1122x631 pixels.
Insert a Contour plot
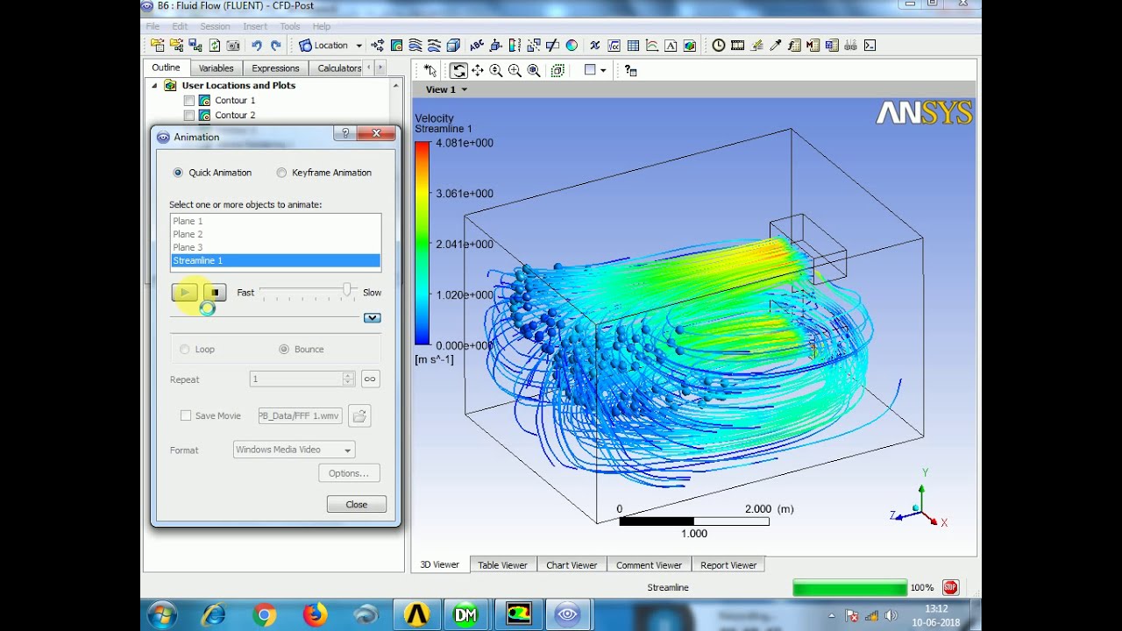coord(396,46)
